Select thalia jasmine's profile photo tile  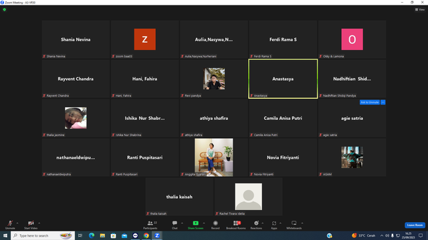[76, 118]
